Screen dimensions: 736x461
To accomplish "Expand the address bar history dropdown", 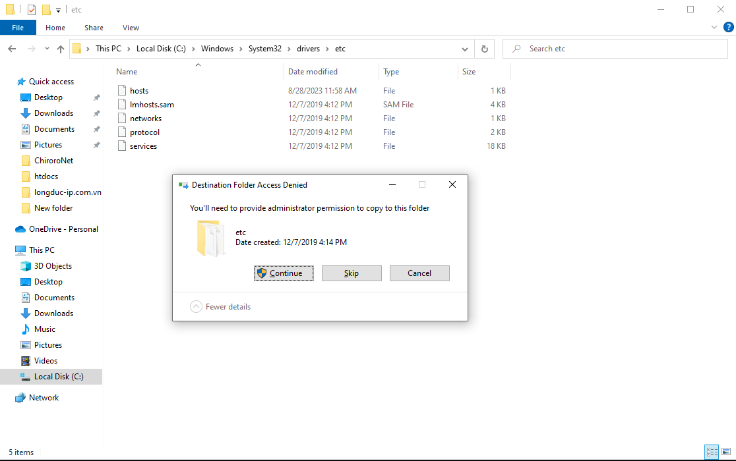I will click(464, 49).
